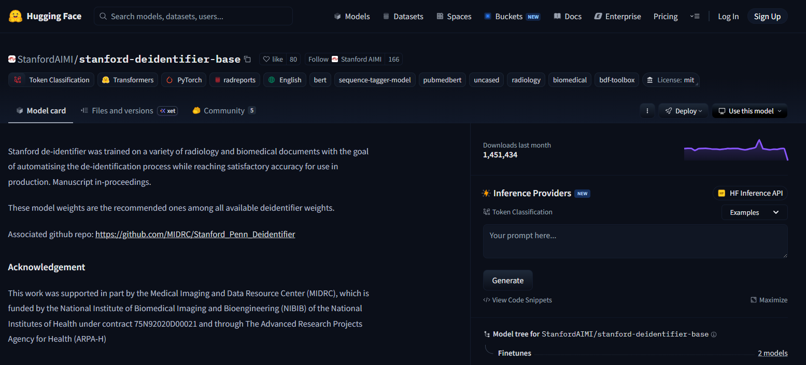
Task: Maximize the inference widget
Action: 769,300
